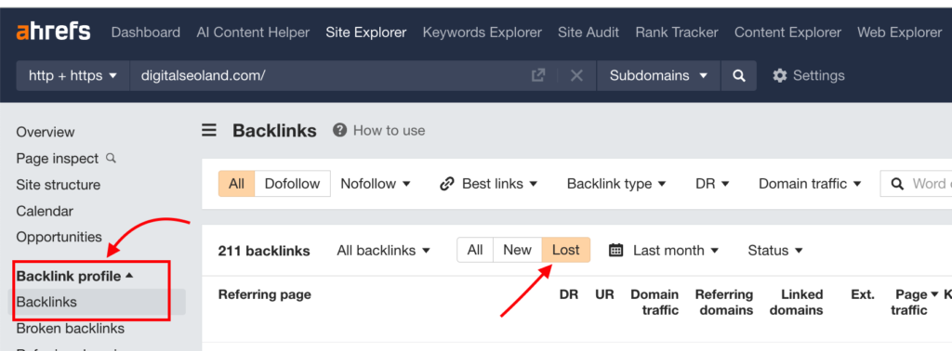Open AI Content Helper
Viewport: 952px width, 351px height.
(253, 32)
